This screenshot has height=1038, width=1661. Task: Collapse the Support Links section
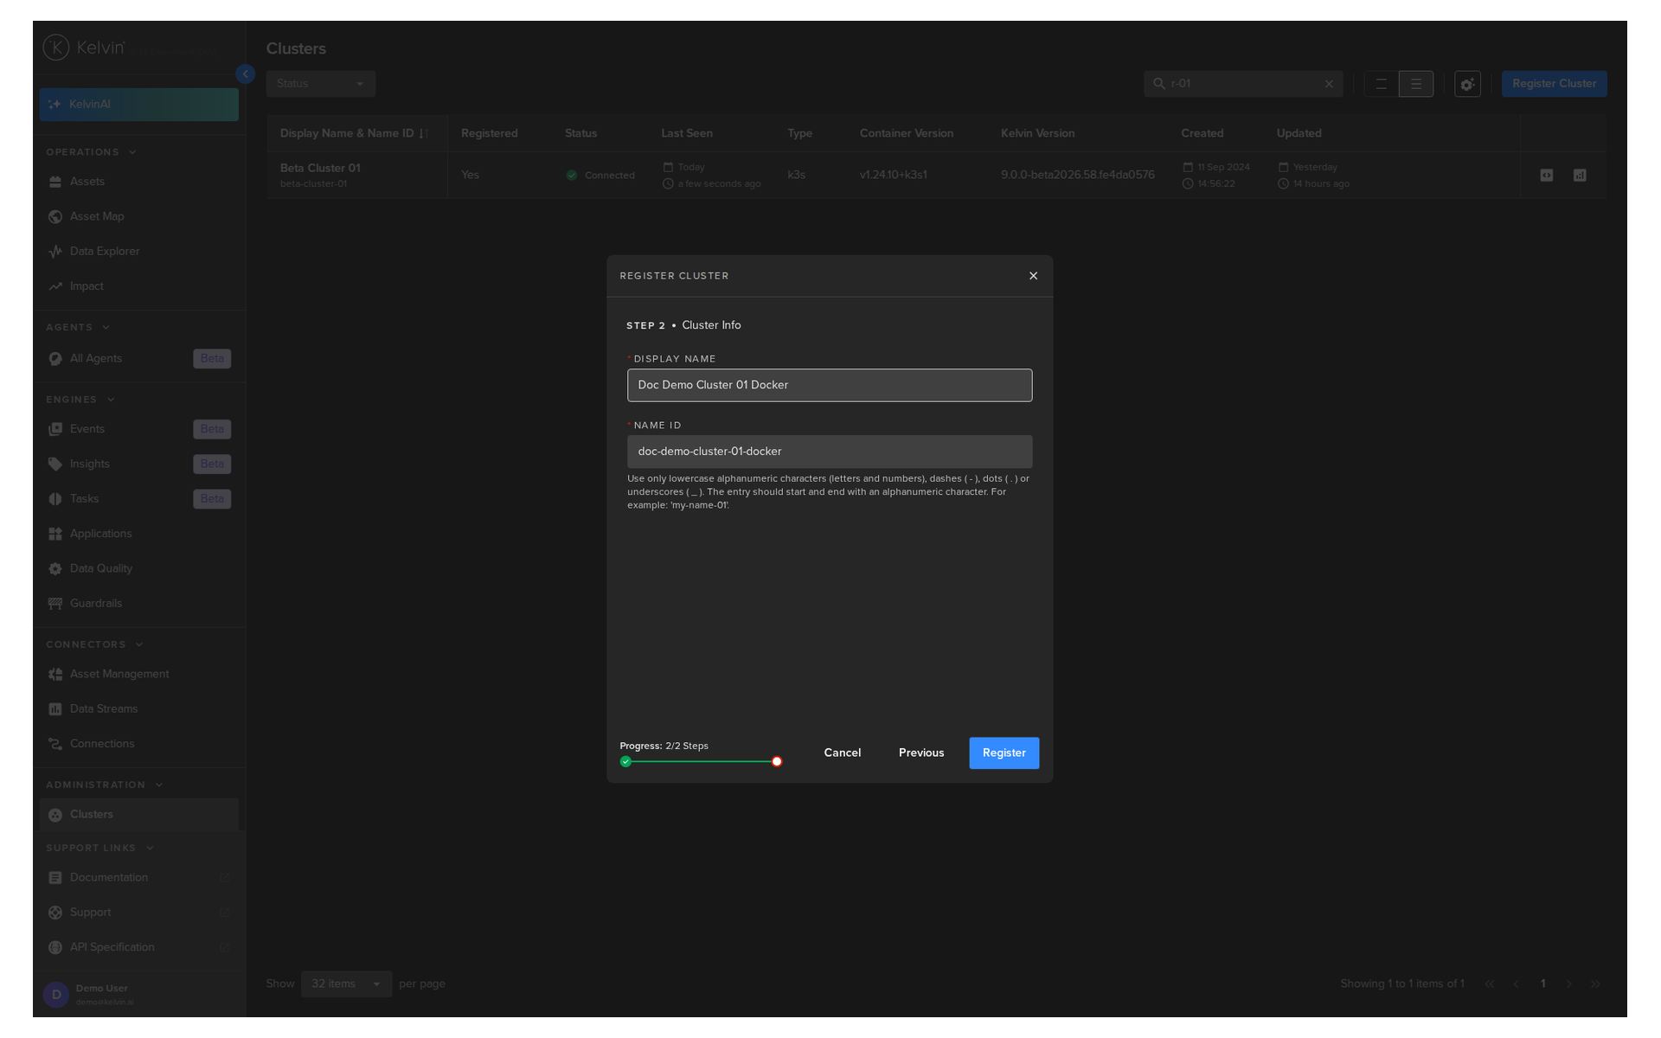[x=150, y=849]
